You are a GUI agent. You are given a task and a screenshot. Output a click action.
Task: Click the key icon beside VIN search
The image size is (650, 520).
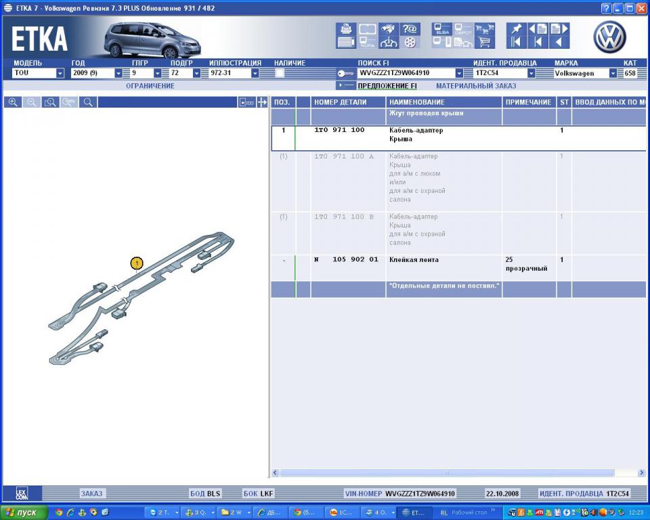point(345,73)
